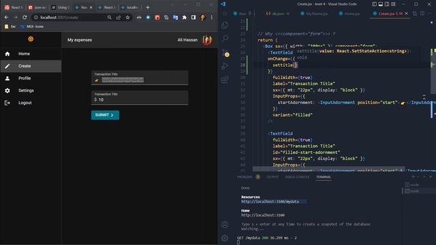Select the first node terminal in list
This screenshot has height=245, width=436.
coord(419,184)
